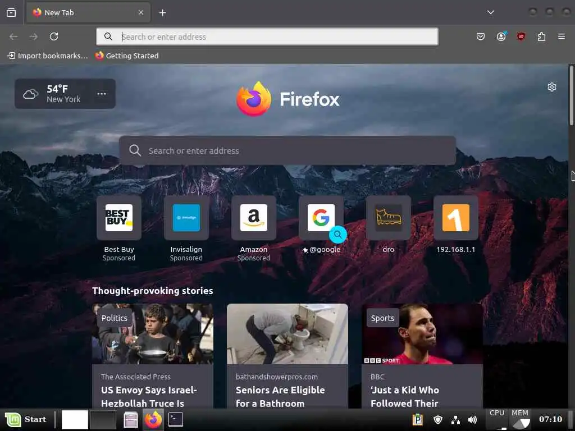The height and width of the screenshot is (431, 575).
Task: Close the New Tab tab
Action: tap(141, 12)
